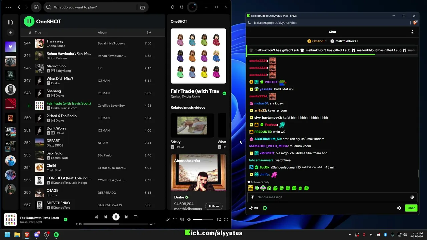427x240 pixels.
Task: View site information icon in Brave address bar
Action: 249,23
